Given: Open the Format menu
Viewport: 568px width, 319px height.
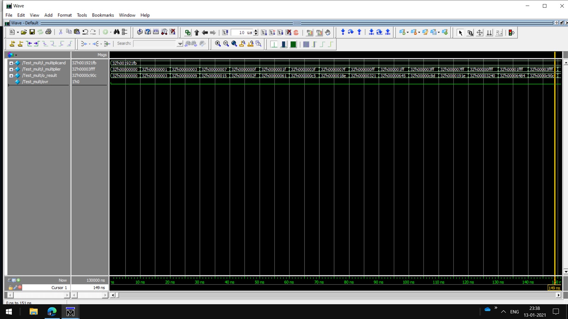Looking at the screenshot, I should point(64,15).
